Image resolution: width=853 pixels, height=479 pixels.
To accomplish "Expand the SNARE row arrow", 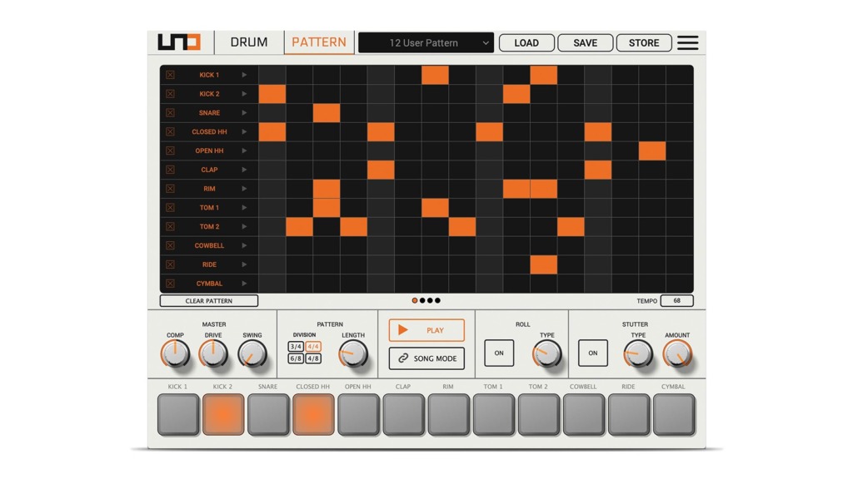I will point(244,113).
